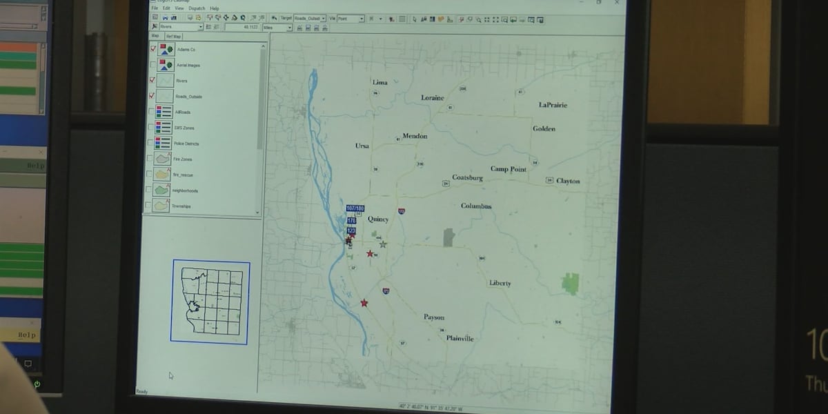Click the county overview inset map
The image size is (828, 414).
(x=210, y=301)
